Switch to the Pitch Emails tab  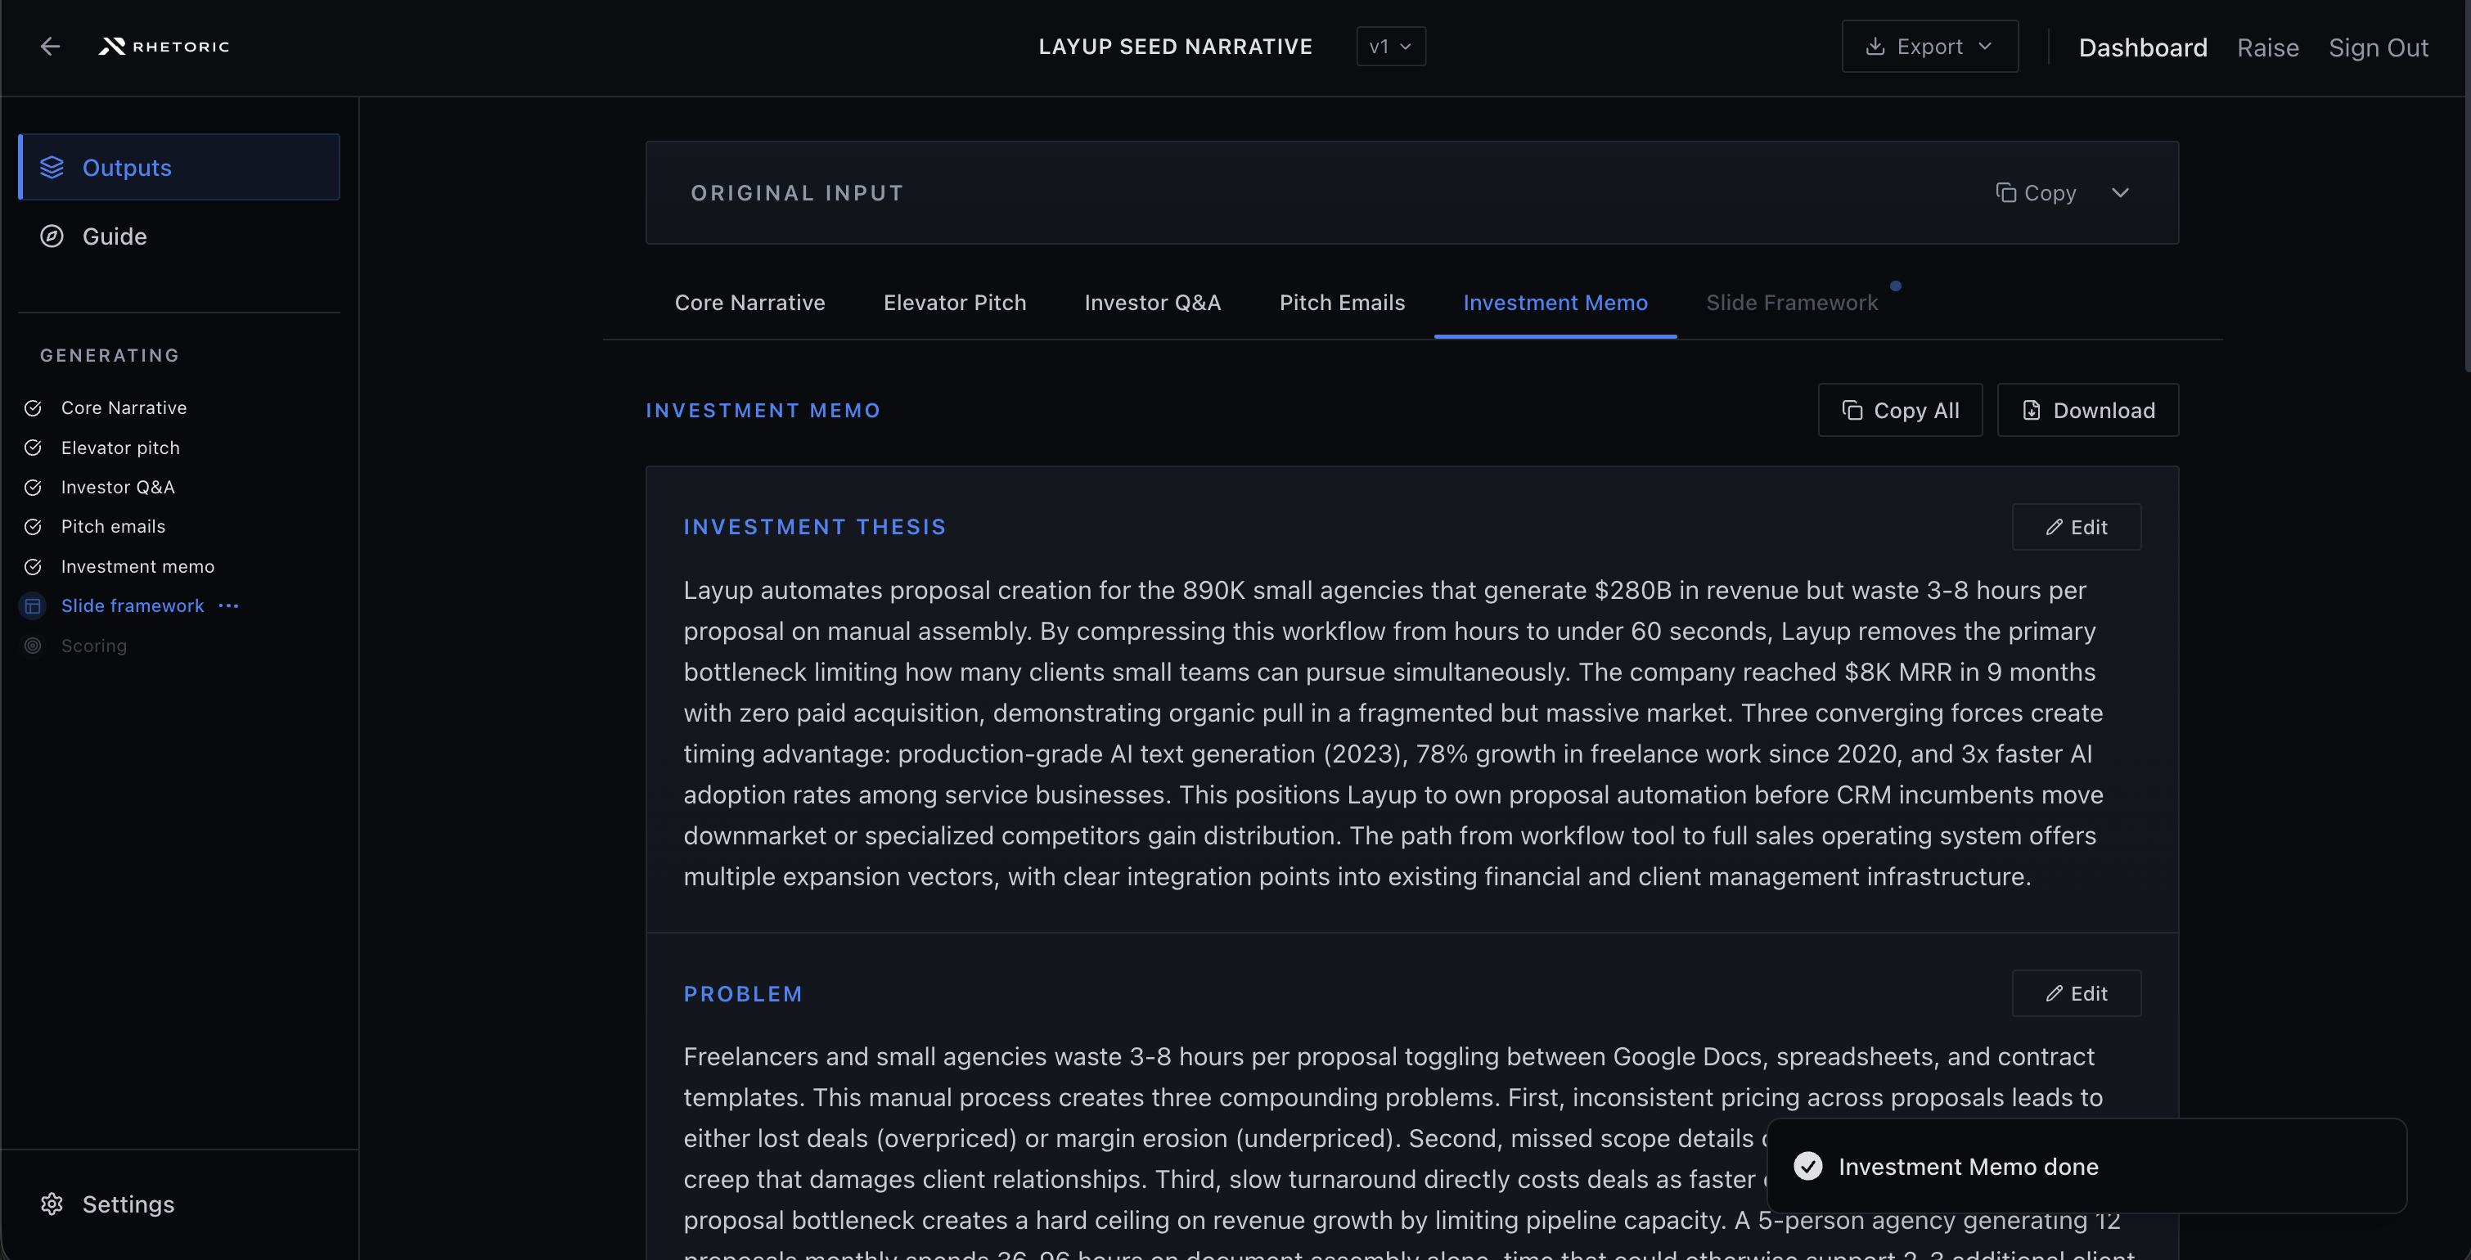[1341, 303]
